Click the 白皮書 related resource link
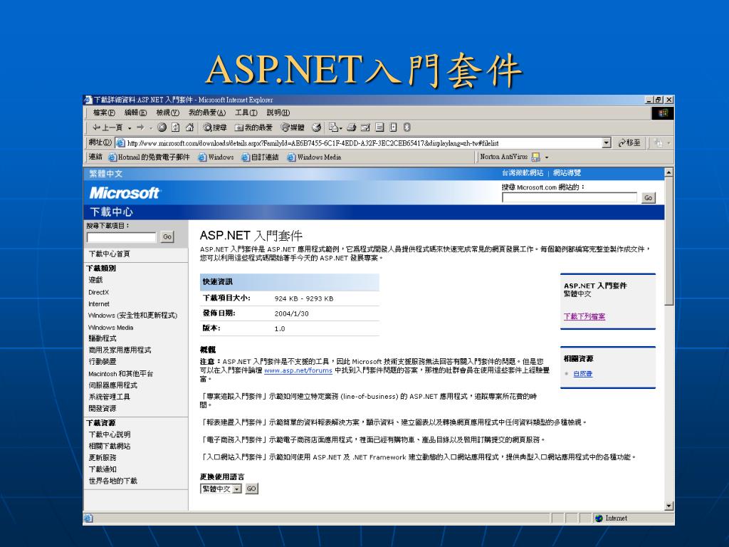The image size is (729, 547). (582, 373)
